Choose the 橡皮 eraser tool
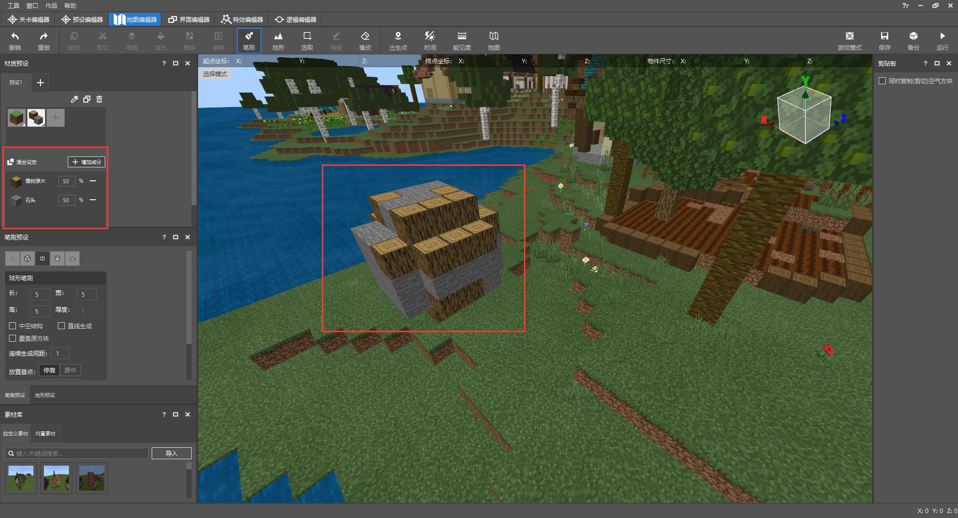Image resolution: width=958 pixels, height=518 pixels. click(x=365, y=40)
